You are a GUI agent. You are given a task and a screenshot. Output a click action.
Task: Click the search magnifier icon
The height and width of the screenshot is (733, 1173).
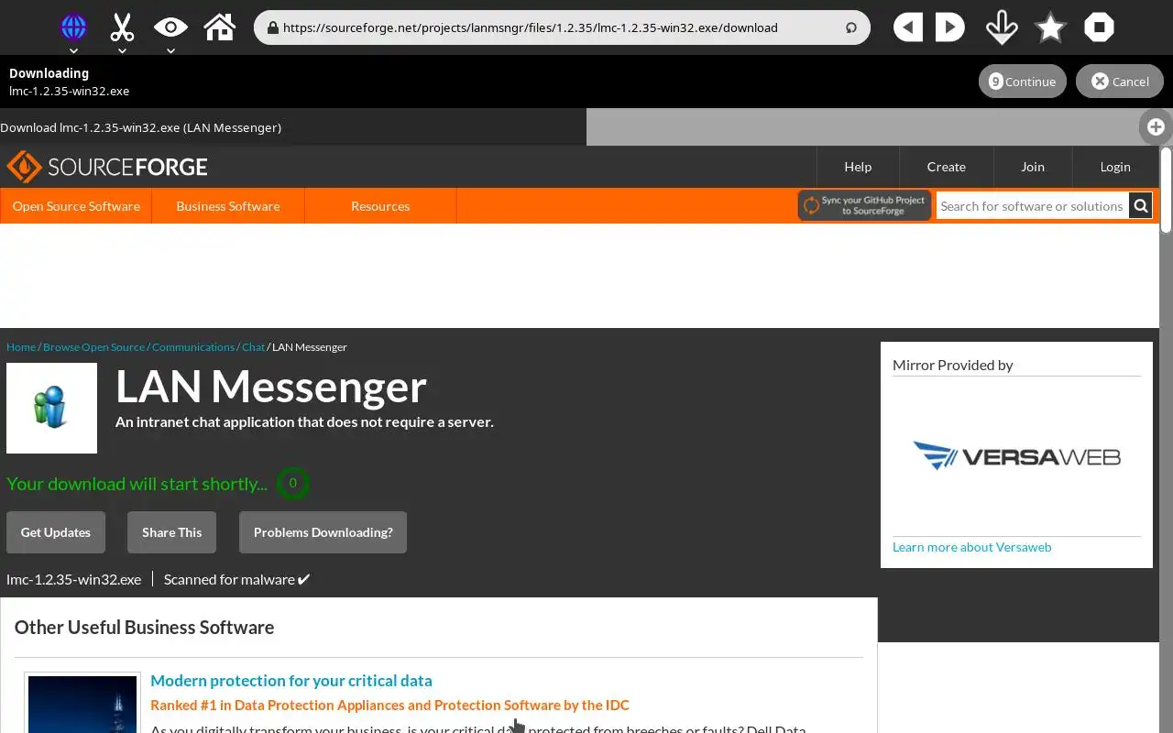(x=1141, y=206)
